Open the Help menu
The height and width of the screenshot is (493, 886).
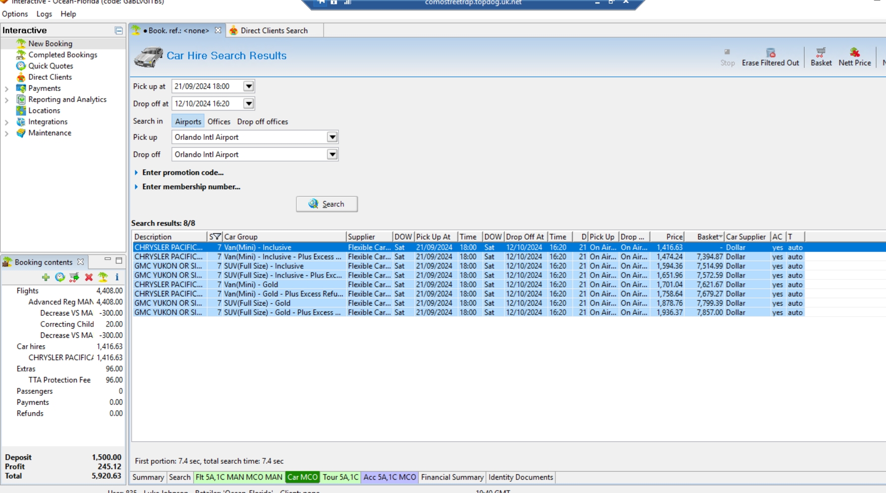(x=68, y=14)
